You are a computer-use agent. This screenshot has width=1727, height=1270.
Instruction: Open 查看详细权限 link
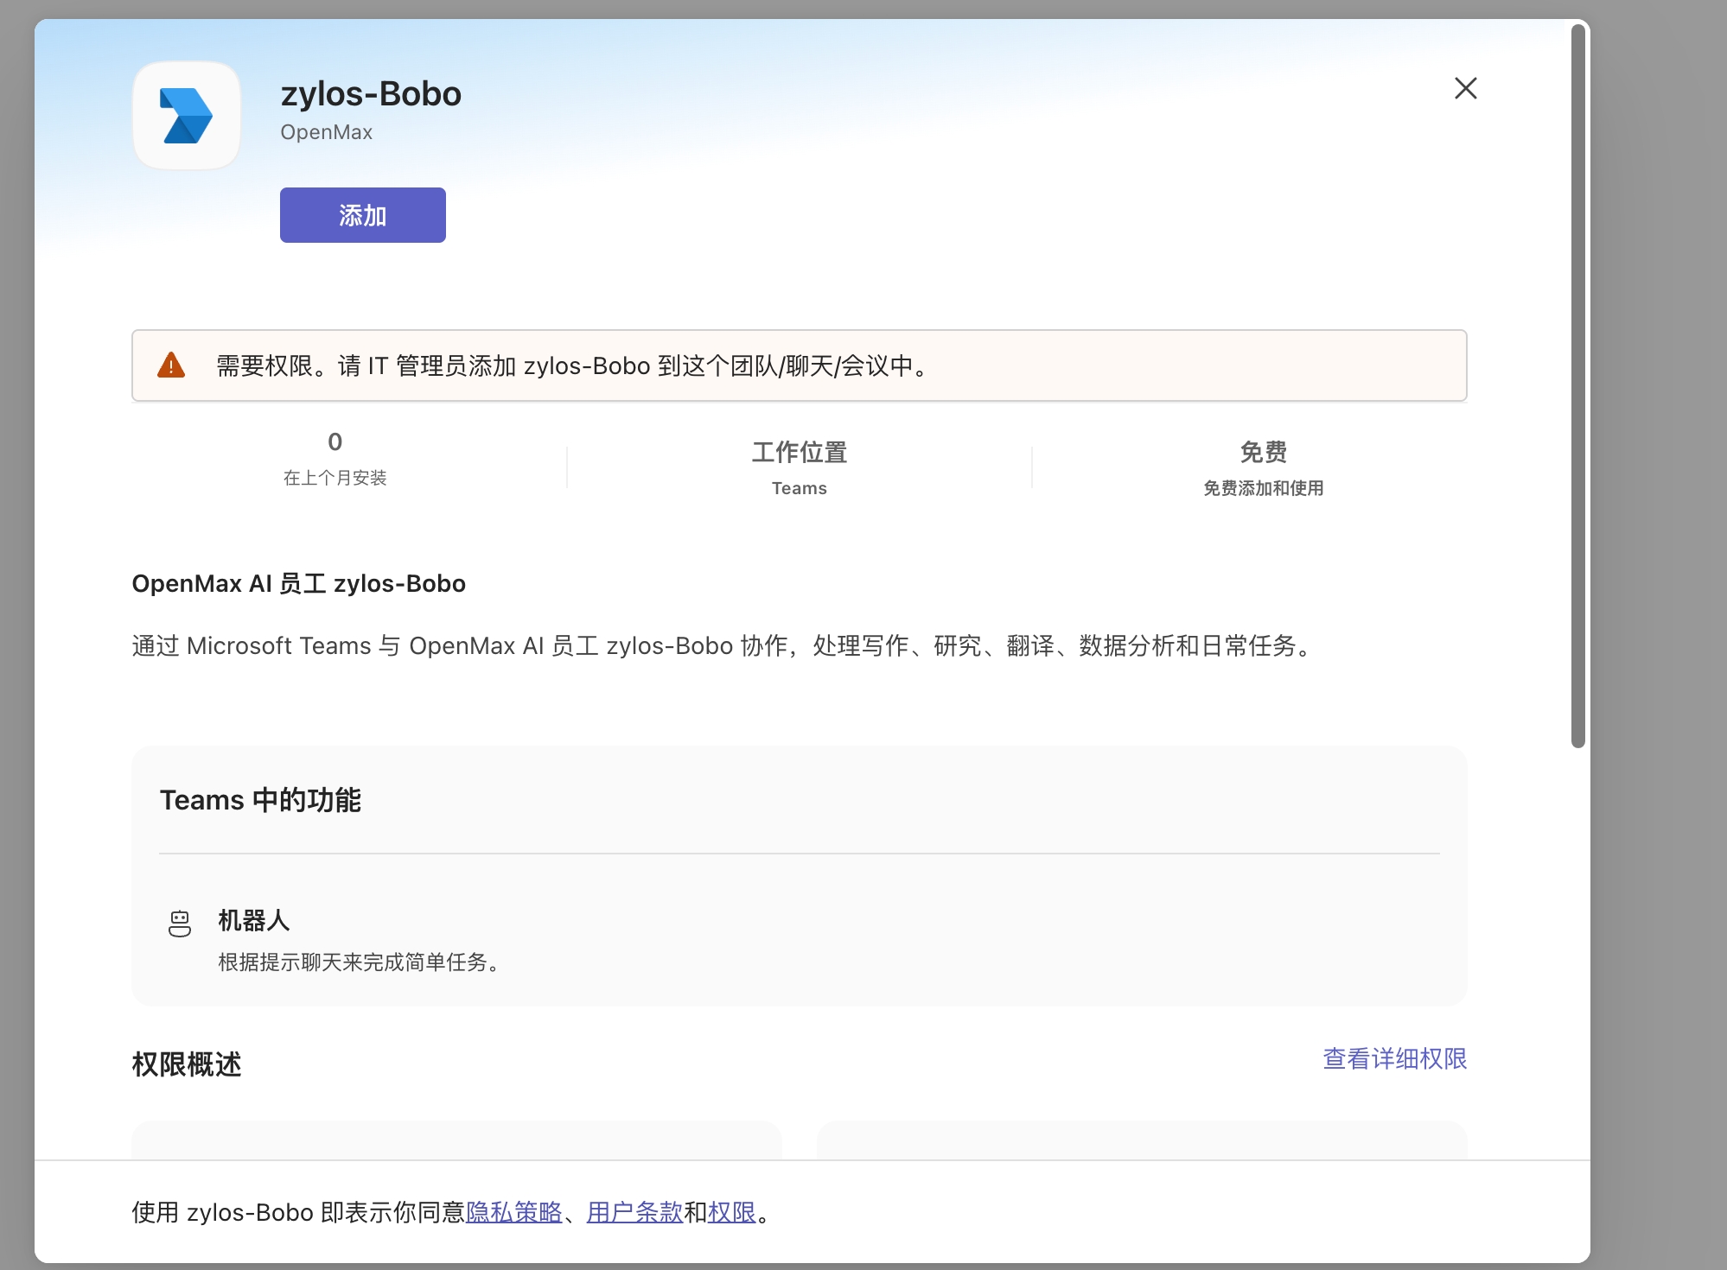[x=1394, y=1058]
